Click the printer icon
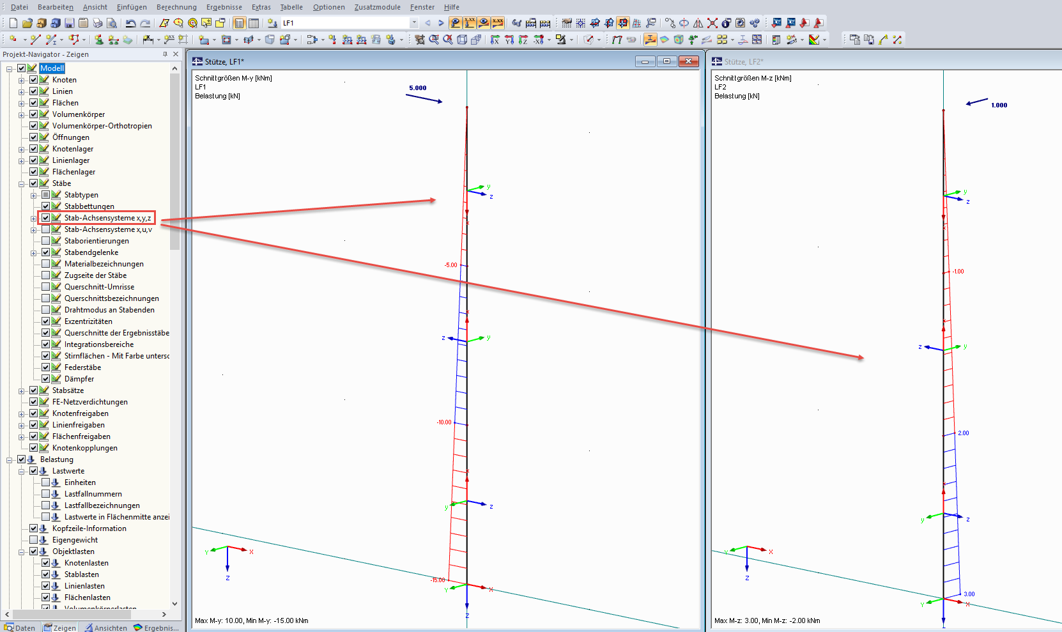Screen dimensions: 1062x632 97,23
